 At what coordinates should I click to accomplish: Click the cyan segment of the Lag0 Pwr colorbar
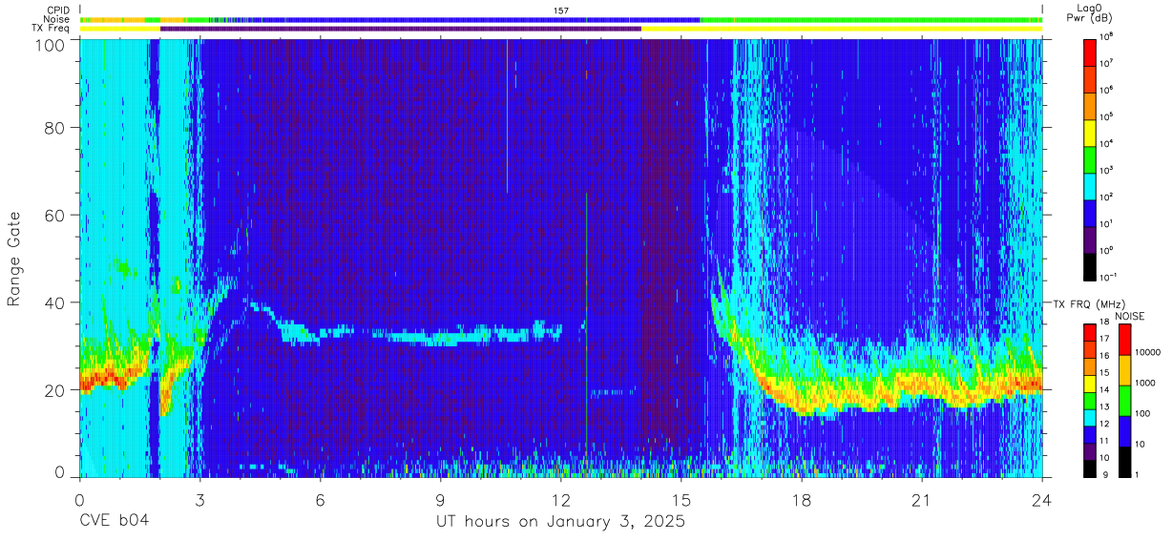pyautogui.click(x=1090, y=185)
